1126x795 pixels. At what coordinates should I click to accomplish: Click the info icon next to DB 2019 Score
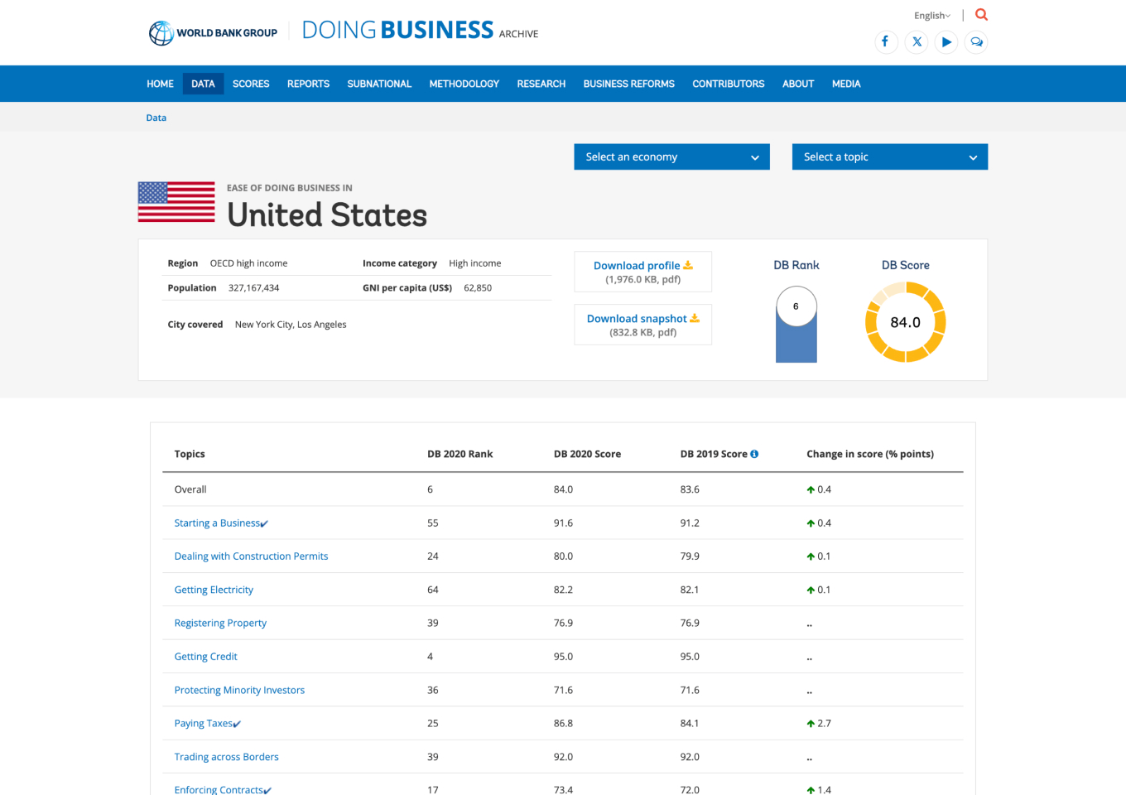click(754, 454)
